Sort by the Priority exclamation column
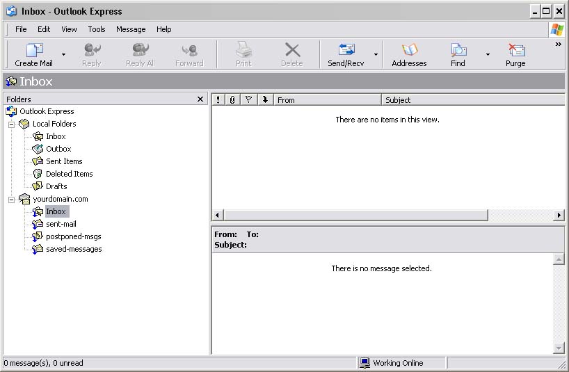569x372 pixels. 218,99
